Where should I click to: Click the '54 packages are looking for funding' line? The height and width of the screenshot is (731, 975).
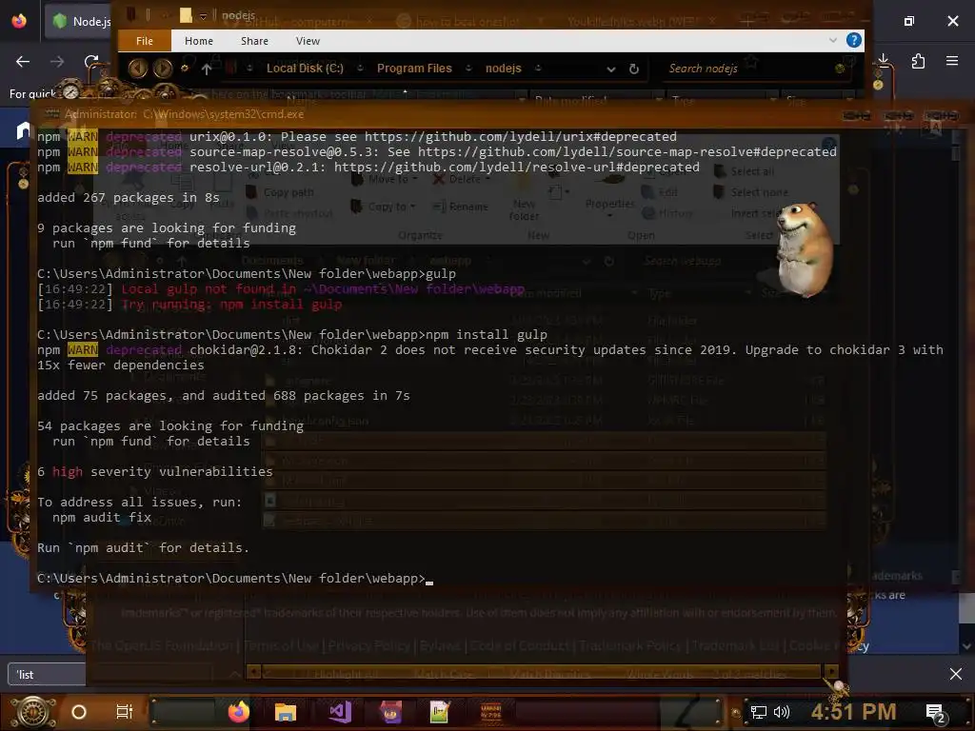(x=170, y=425)
